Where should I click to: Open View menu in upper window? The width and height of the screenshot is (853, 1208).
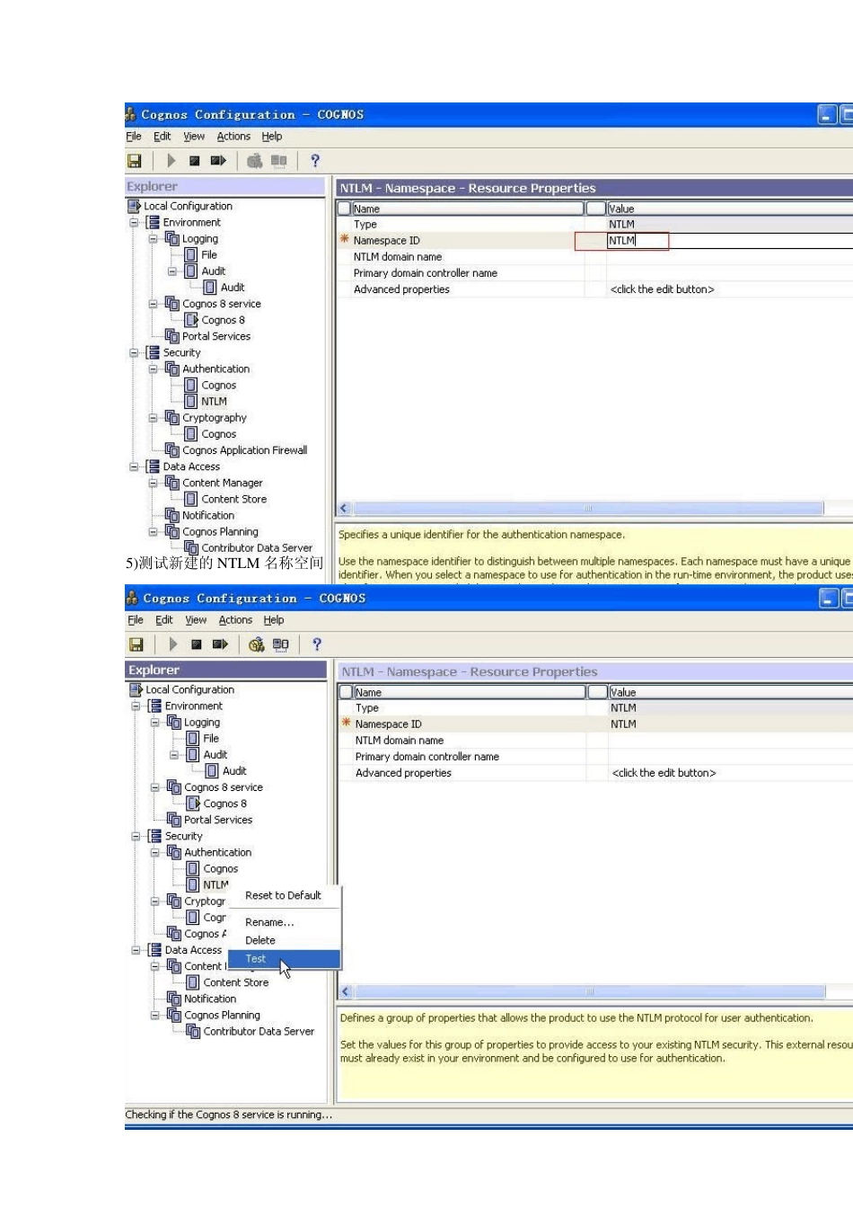click(194, 137)
